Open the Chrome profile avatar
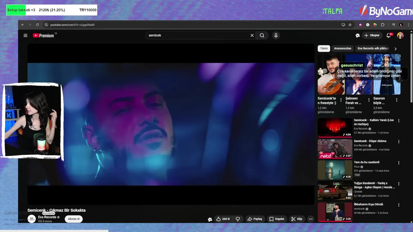 [401, 25]
